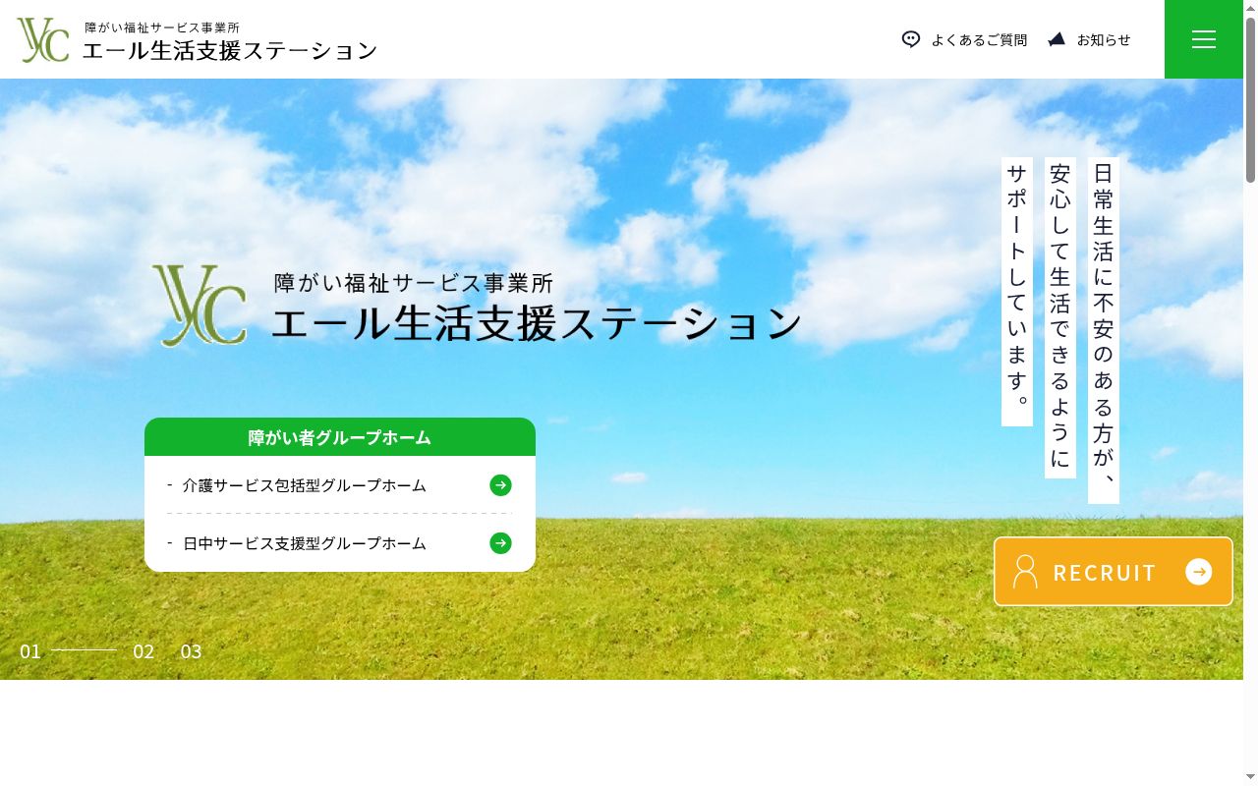
Task: Click hero subtitle 障がい福祉サービス事業所
Action: coord(414,283)
